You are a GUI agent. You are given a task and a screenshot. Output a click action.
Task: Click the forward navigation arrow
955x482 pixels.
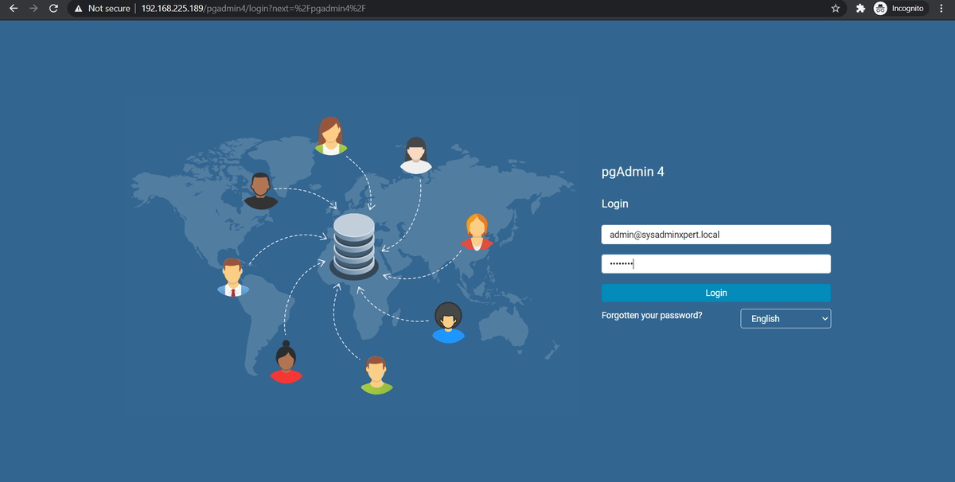click(x=33, y=8)
